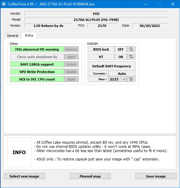Click the Clevo auto shutdown fix label
This screenshot has height=188, width=180.
37,57
